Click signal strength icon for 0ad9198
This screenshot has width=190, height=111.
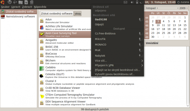click(141, 19)
